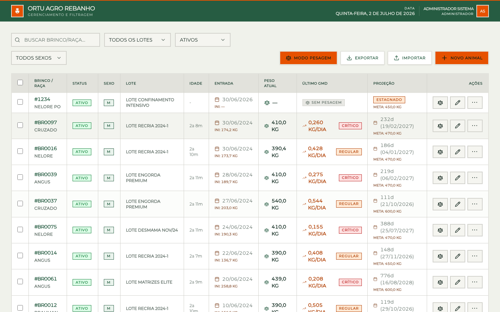500x312 pixels.
Task: Weigh animal #BR0014 using scale icon
Action: 440,256
